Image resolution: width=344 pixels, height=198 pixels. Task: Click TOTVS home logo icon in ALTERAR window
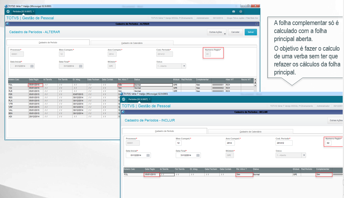pyautogui.click(x=8, y=11)
